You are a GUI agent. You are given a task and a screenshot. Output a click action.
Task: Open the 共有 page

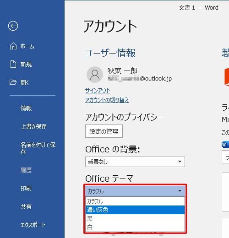tap(26, 206)
